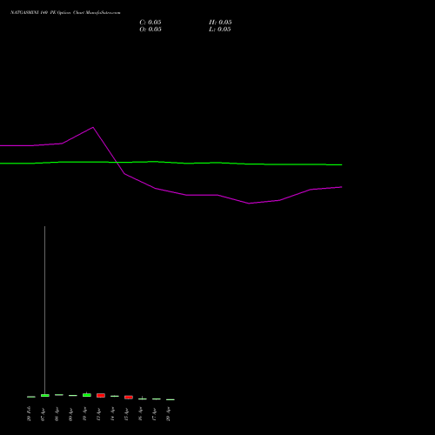Click the 'C: 0.05' close value
The height and width of the screenshot is (435, 435).
coord(151,23)
